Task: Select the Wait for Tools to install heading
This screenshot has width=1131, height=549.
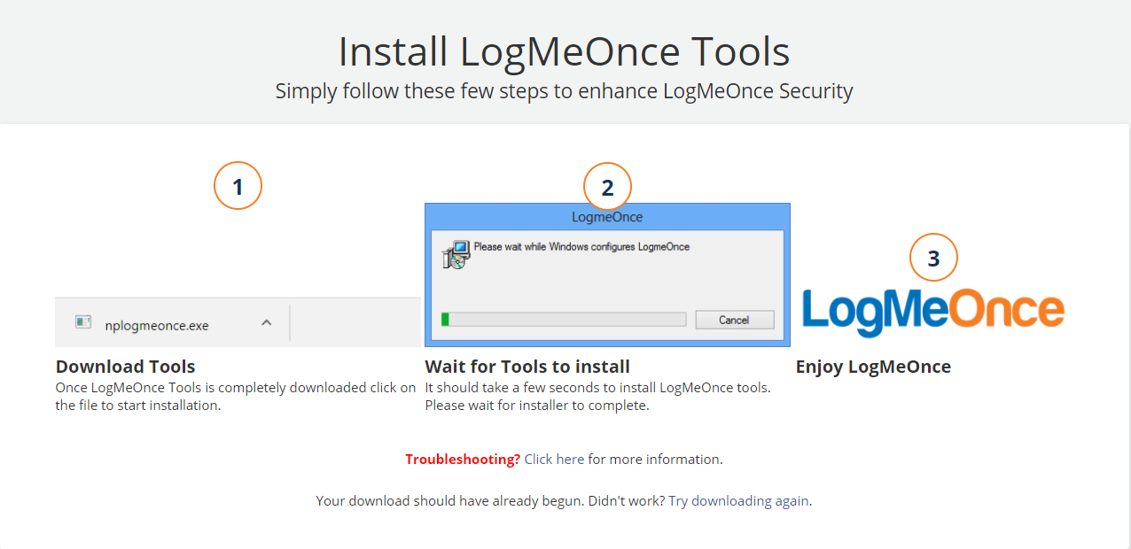Action: point(527,367)
